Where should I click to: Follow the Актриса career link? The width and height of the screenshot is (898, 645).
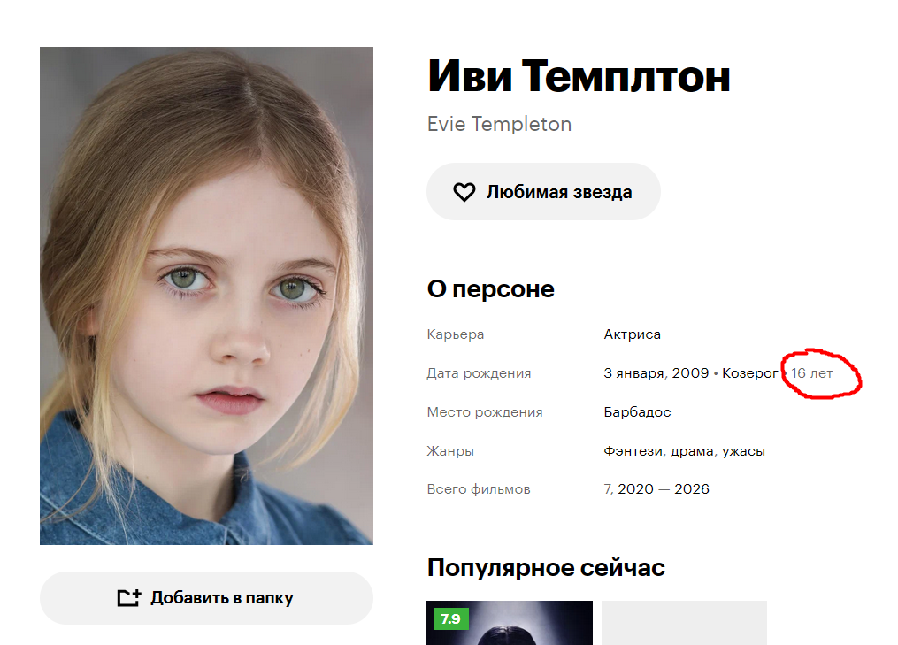(x=632, y=334)
